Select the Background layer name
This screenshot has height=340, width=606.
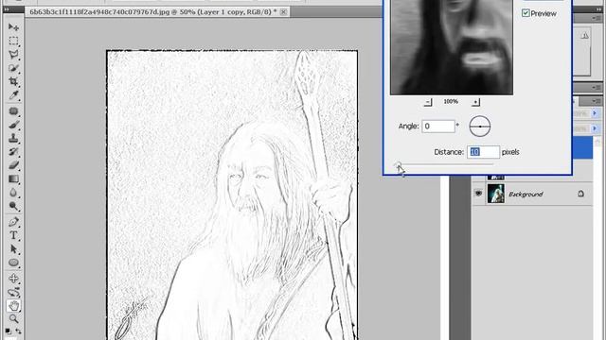pos(526,194)
